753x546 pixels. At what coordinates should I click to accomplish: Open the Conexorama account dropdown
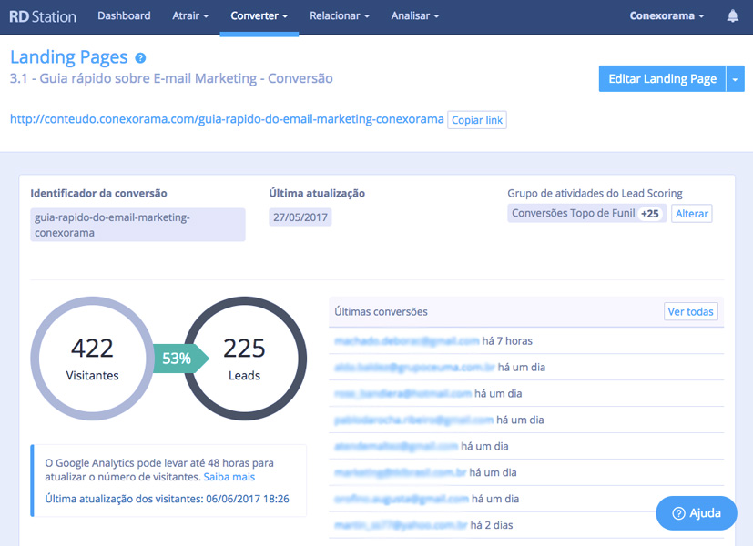[x=667, y=16]
